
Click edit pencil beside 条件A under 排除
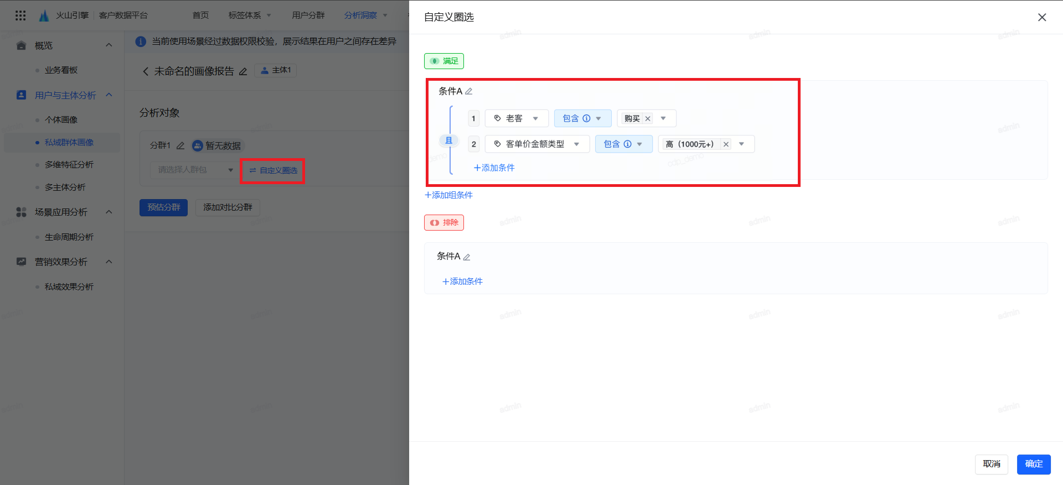(467, 257)
